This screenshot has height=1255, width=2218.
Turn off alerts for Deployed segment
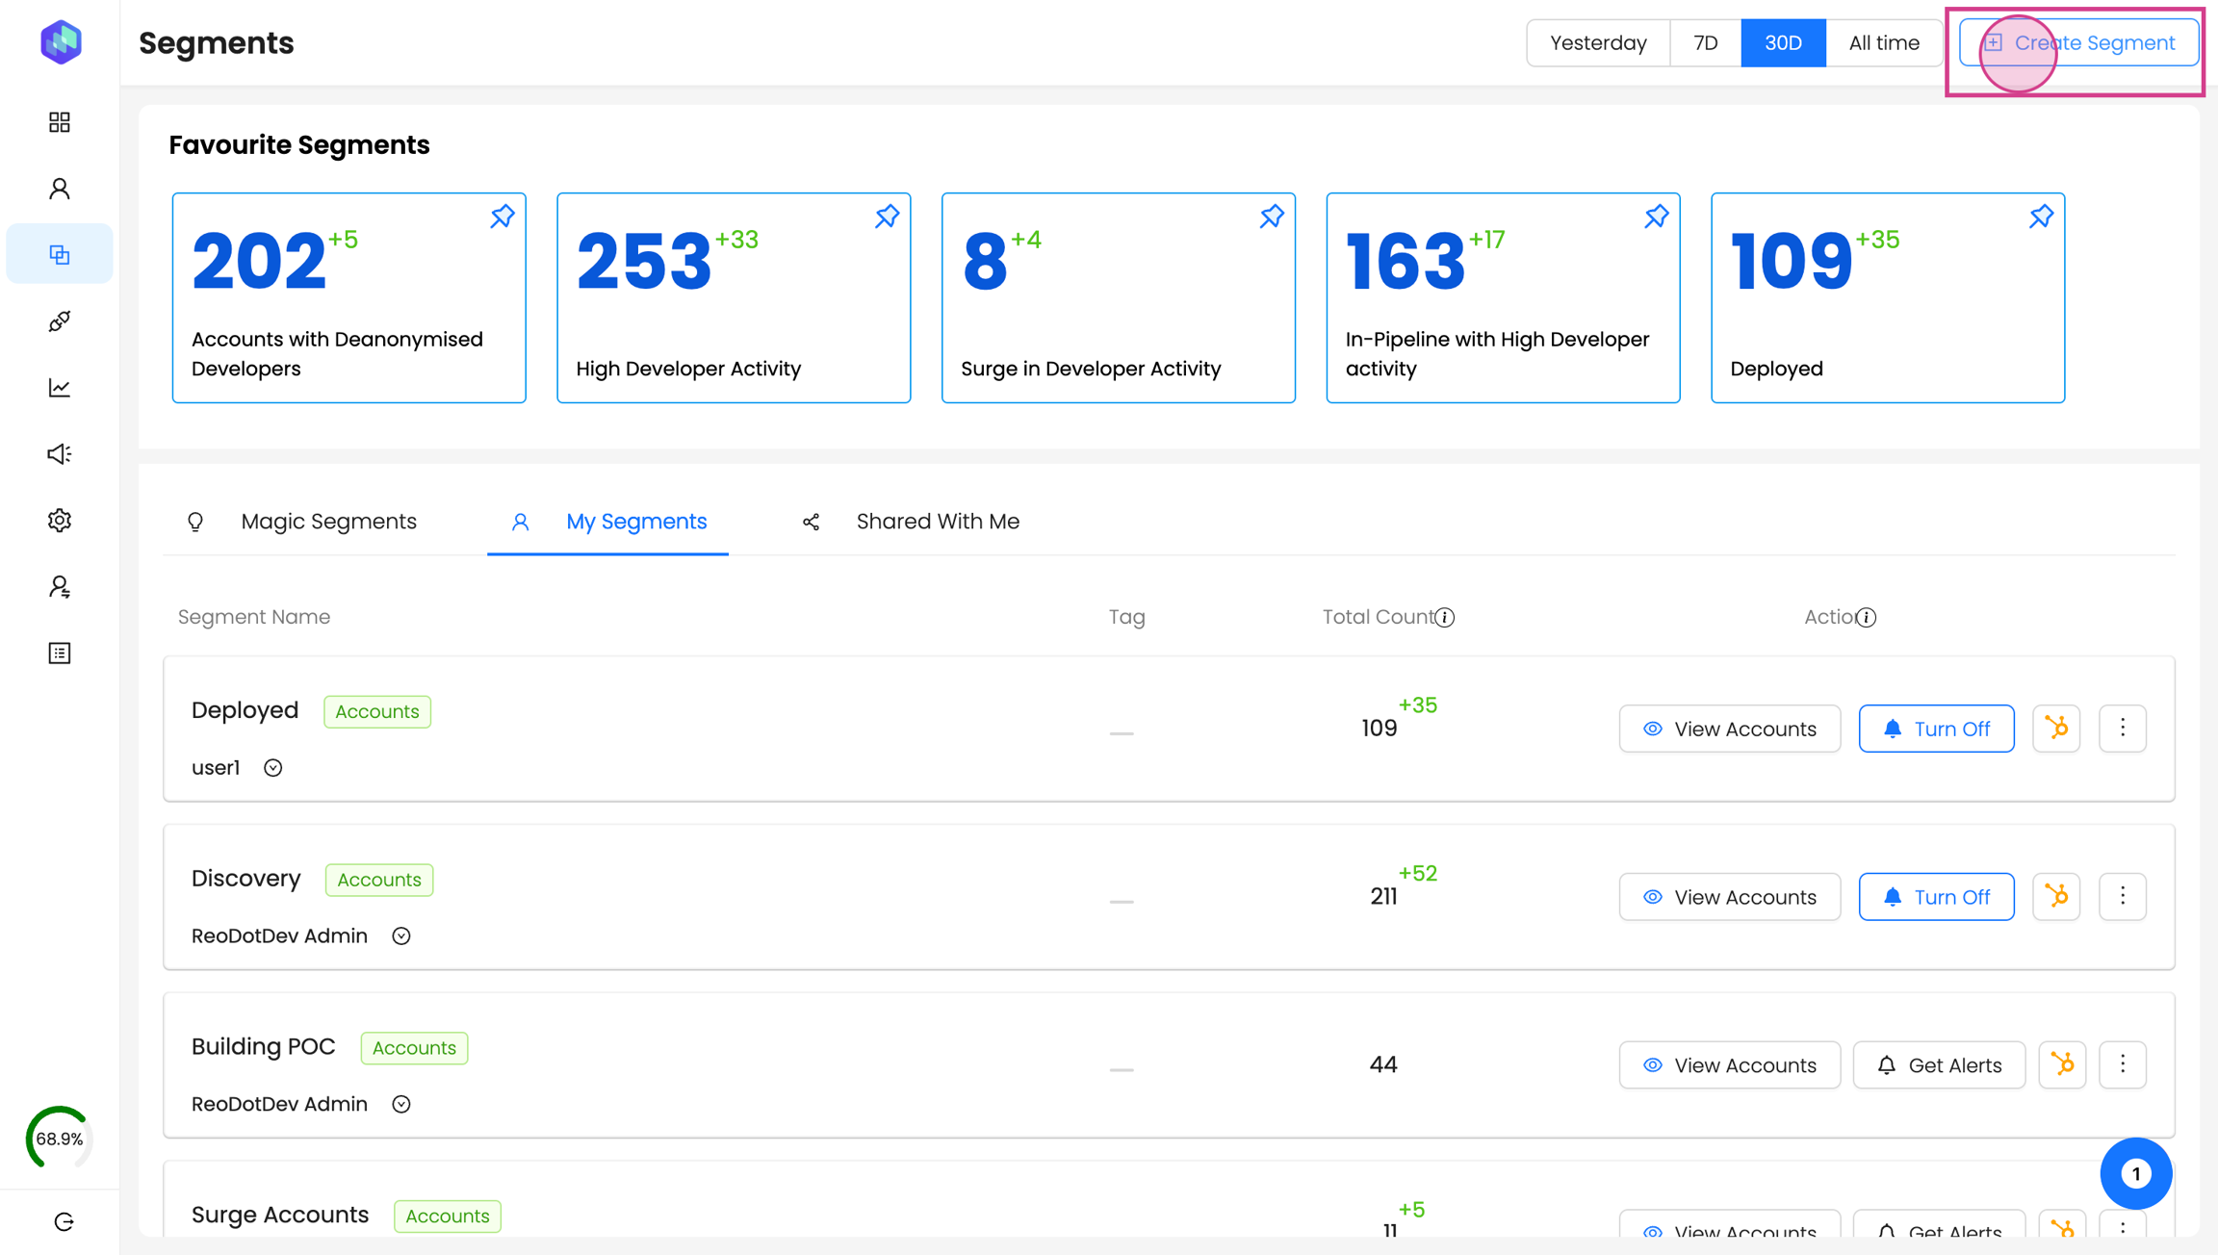[1936, 729]
